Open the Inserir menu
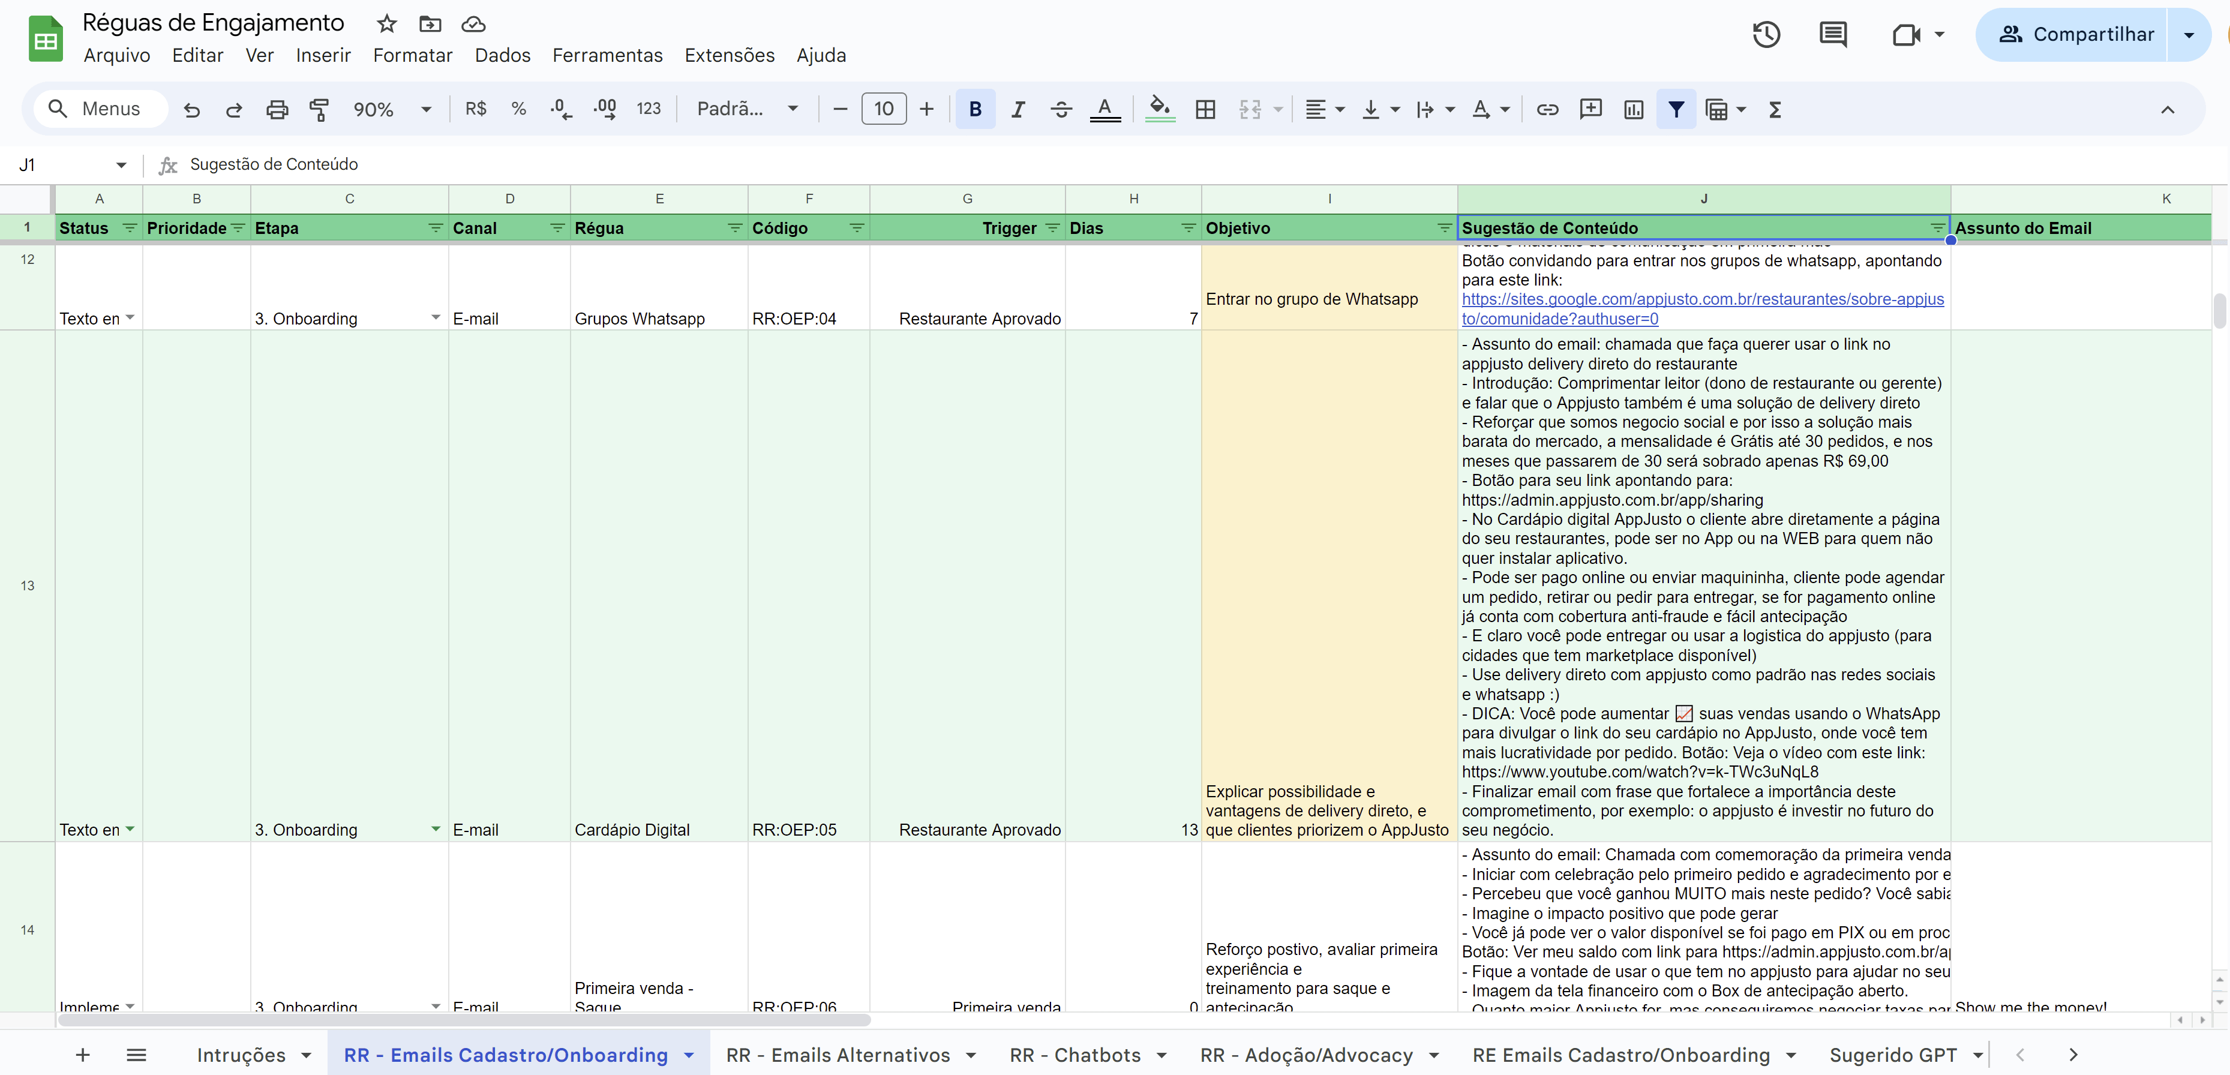The height and width of the screenshot is (1075, 2230). click(x=323, y=55)
